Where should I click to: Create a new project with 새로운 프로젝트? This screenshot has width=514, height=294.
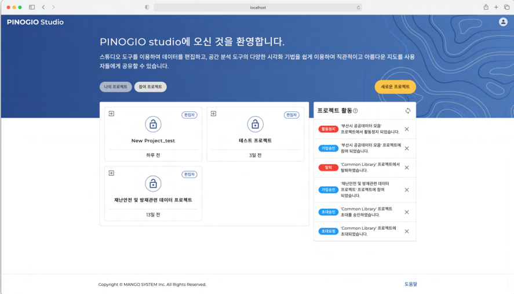click(x=395, y=87)
